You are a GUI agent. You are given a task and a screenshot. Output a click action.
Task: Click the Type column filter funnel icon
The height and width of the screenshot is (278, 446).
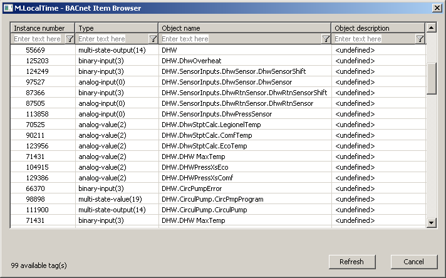153,39
